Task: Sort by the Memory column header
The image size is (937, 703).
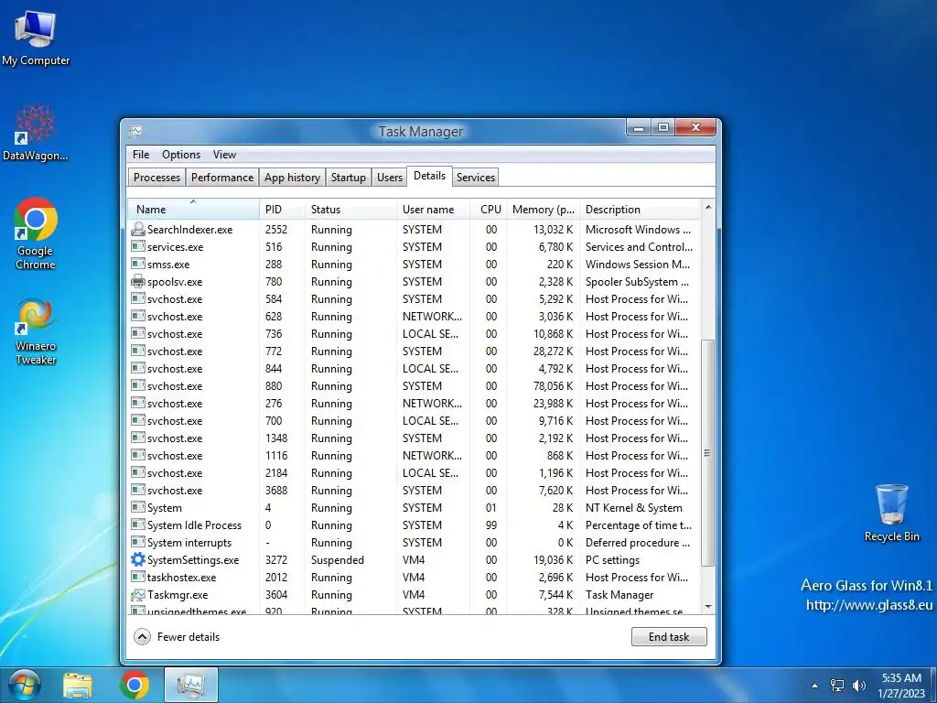Action: coord(544,210)
